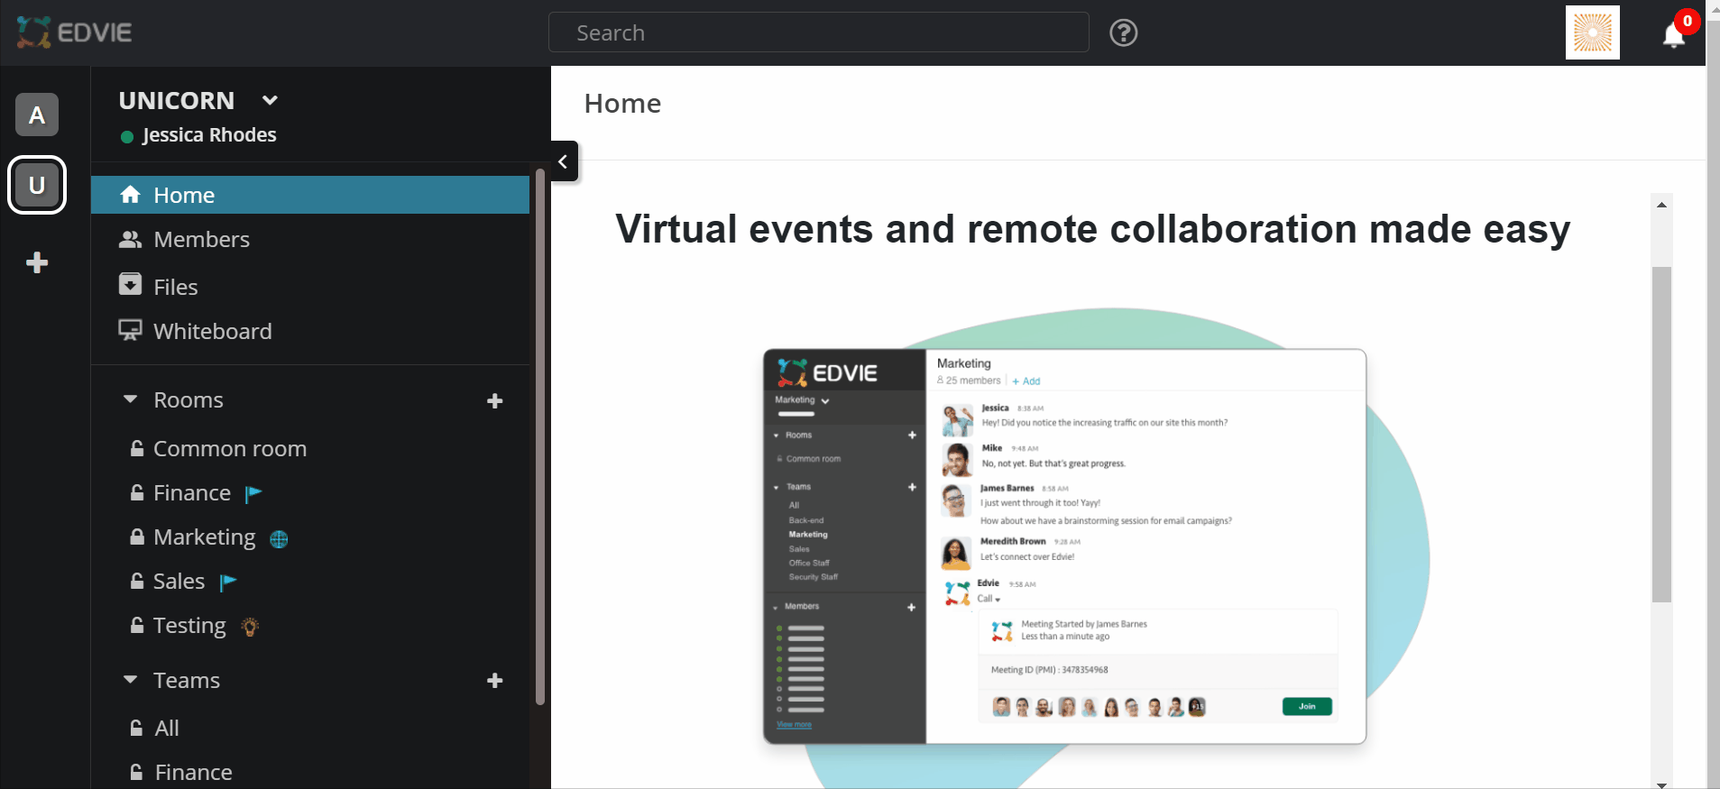Go to Files in sidebar

(175, 287)
